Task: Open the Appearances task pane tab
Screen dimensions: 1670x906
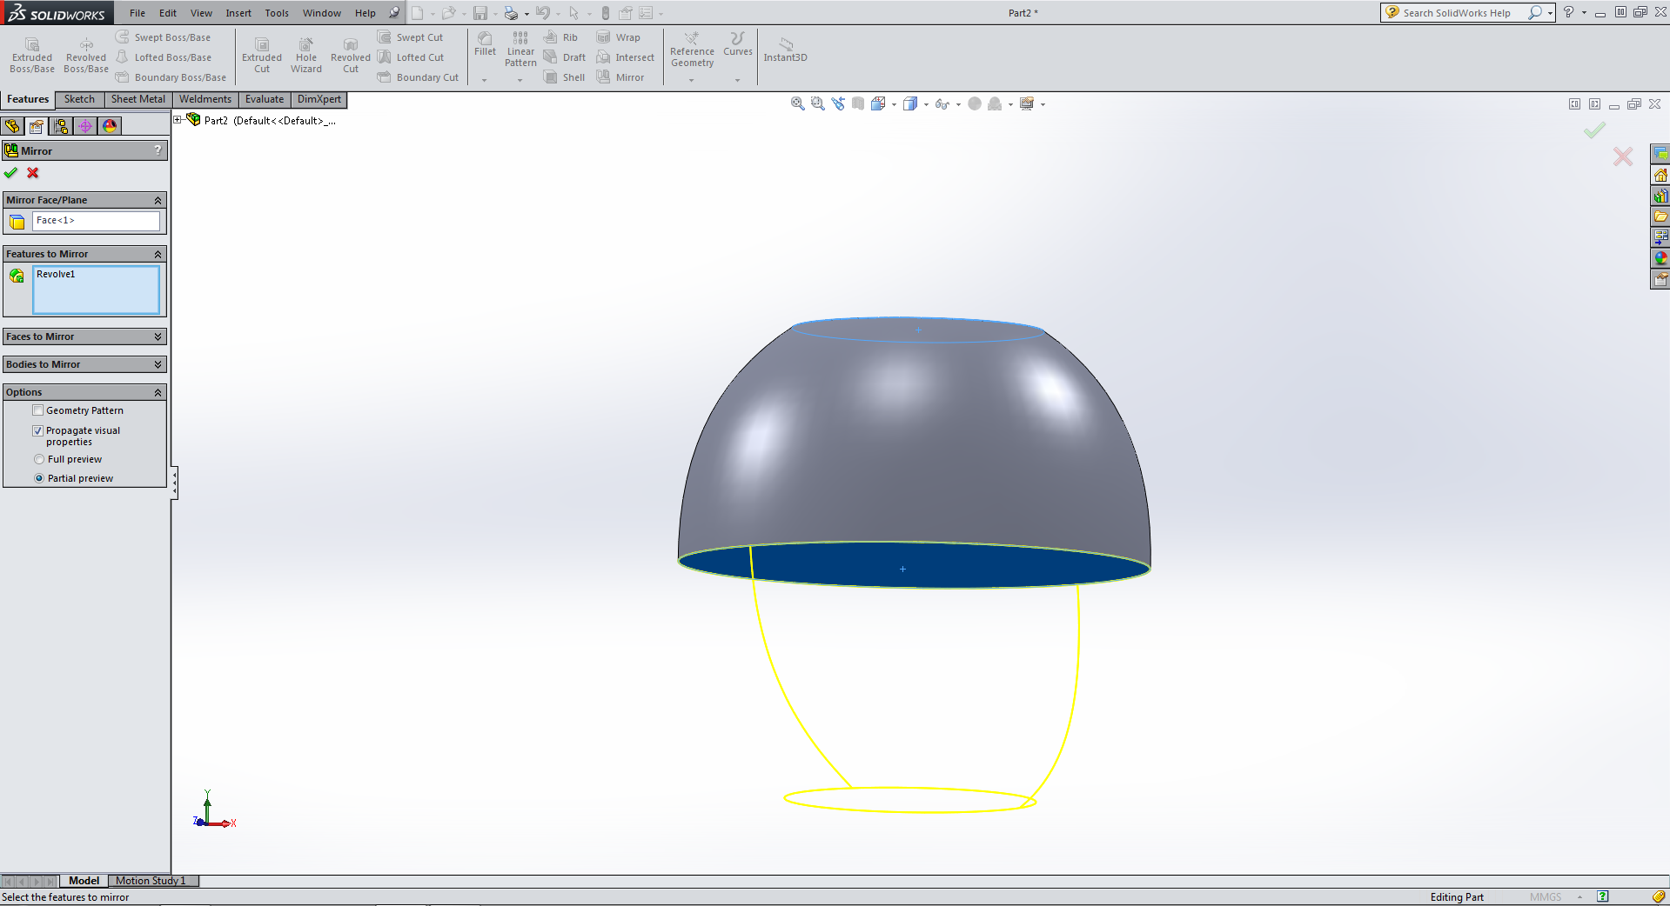Action: point(1660,258)
